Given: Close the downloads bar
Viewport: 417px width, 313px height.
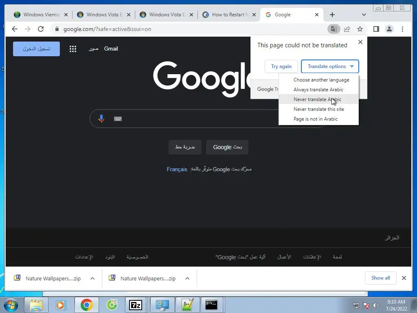Looking at the screenshot, I should coord(404,278).
